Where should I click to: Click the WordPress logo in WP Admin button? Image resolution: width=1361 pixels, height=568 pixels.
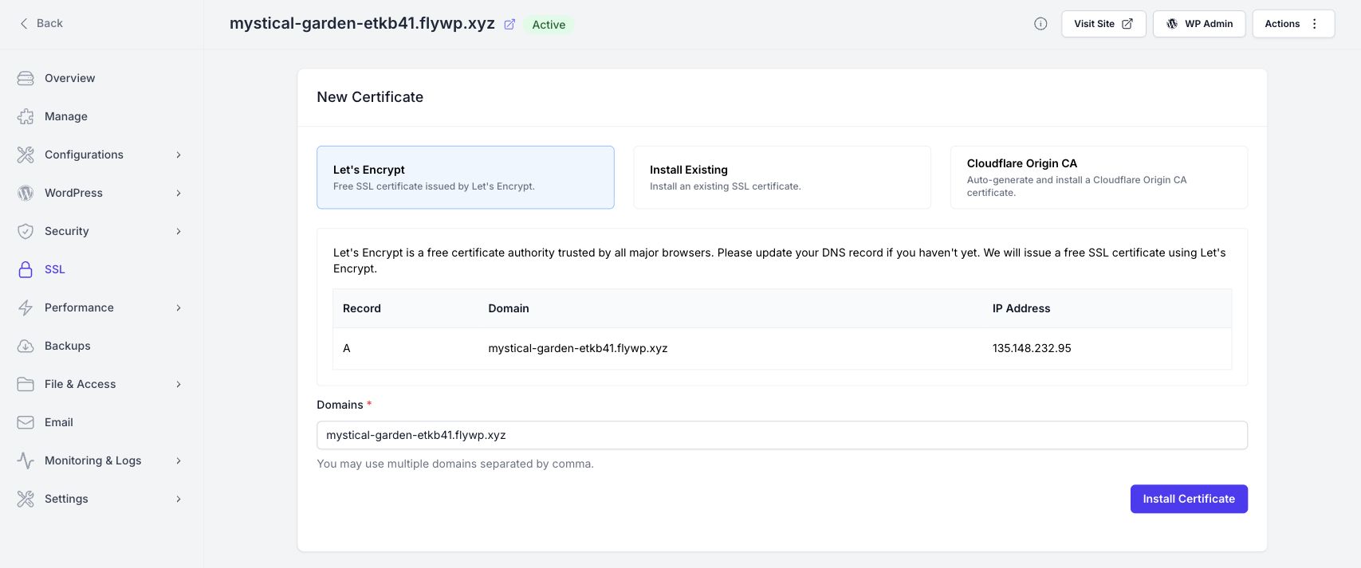coord(1172,24)
